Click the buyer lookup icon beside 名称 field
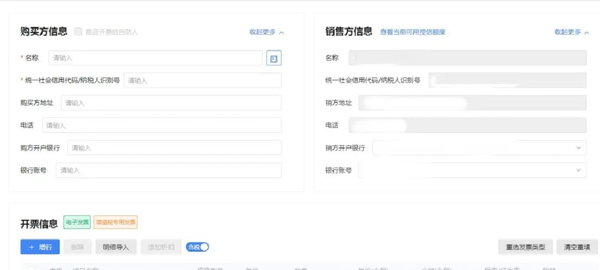 274,58
